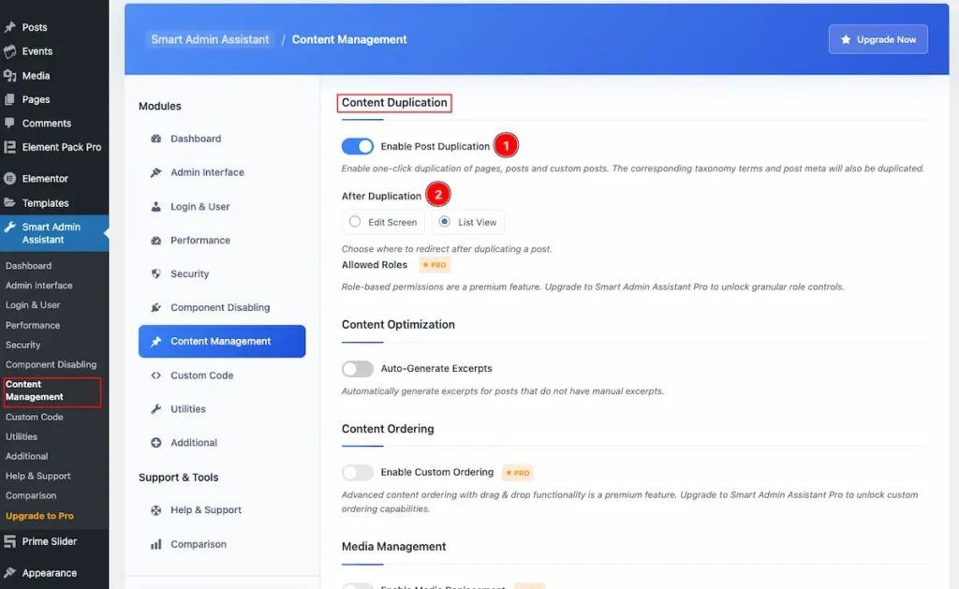
Task: Open Custom Code in Modules list
Action: [222, 375]
